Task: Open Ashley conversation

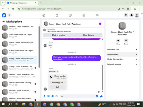Action: [x=19, y=68]
